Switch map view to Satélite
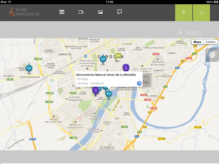Screen dimensions: 219x164 210,42
